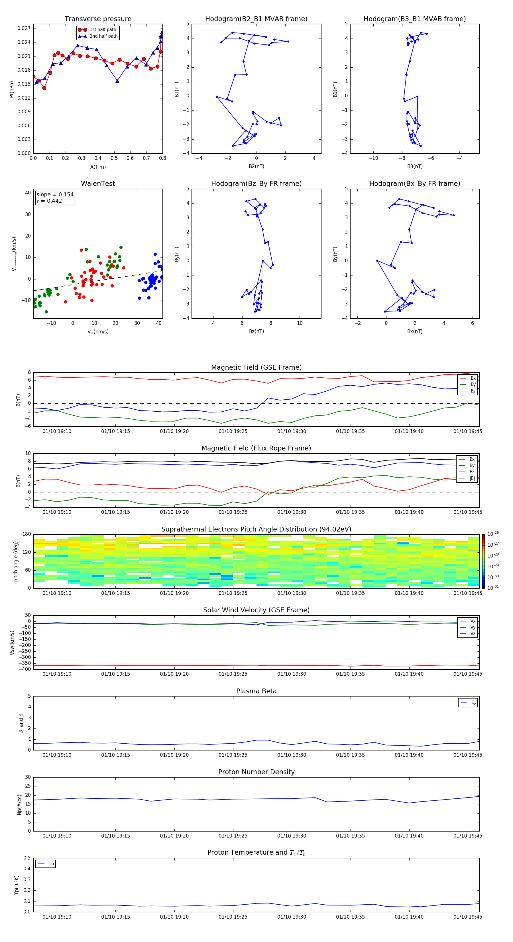The height and width of the screenshot is (942, 513).
Task: Click the βp legend entry in Plasma Beta
Action: pyautogui.click(x=468, y=703)
